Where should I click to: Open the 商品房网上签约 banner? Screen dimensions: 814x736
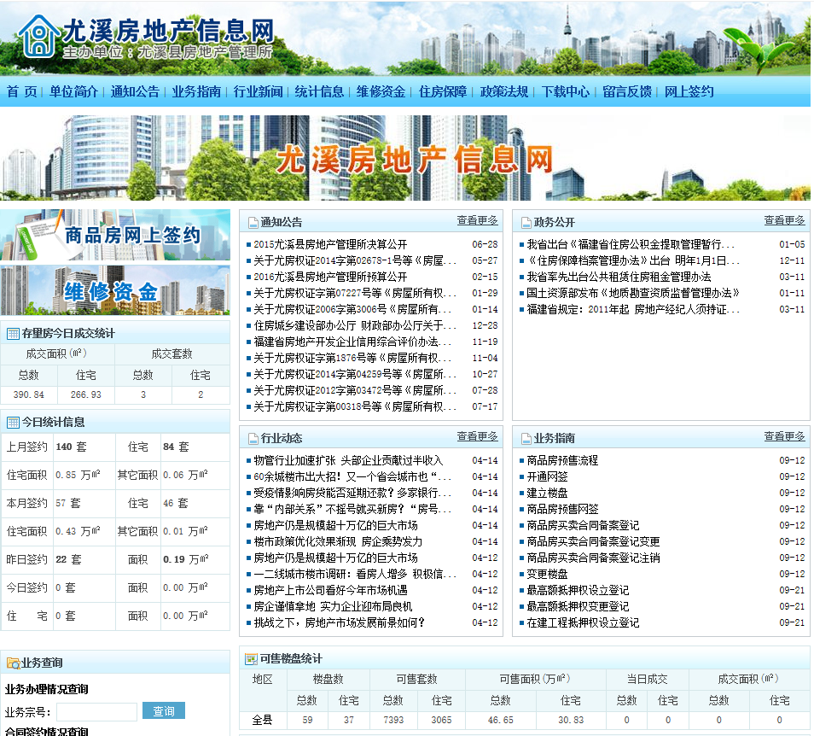[115, 235]
